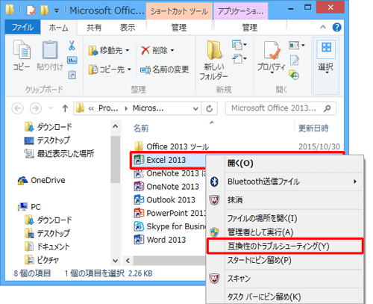Collapse the ribbon with the chevron
This screenshot has height=304, width=373.
point(323,27)
